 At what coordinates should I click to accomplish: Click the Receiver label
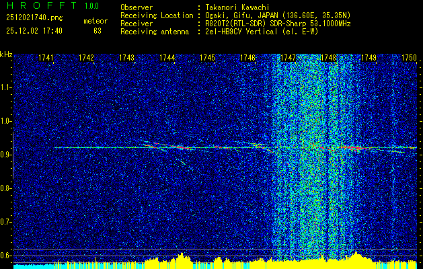[137, 24]
